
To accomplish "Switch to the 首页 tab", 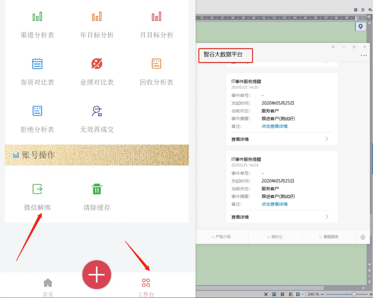I will 48,286.
